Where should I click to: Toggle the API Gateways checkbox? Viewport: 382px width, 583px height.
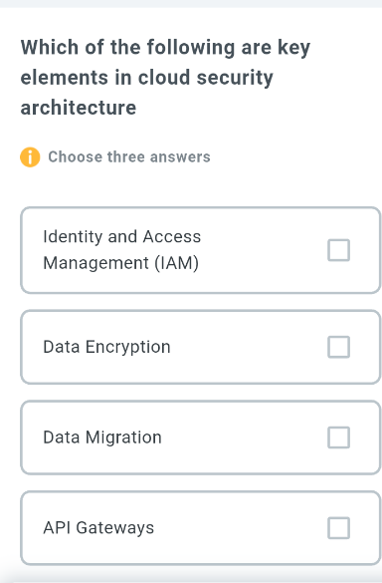(338, 527)
